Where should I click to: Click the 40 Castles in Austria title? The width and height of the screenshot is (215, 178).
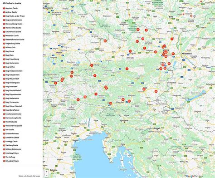point(12,3)
